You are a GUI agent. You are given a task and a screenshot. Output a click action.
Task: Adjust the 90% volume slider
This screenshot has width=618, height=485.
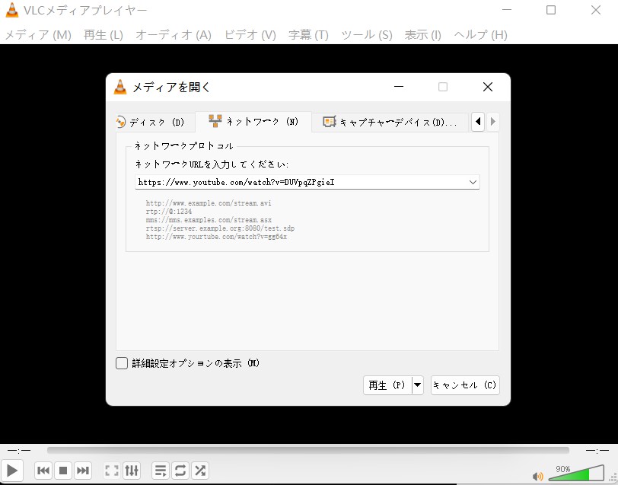click(576, 473)
